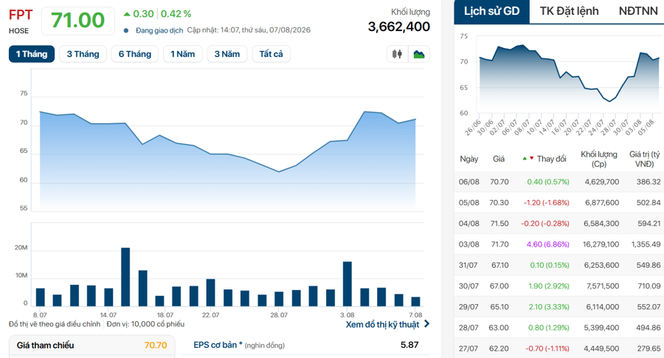The width and height of the screenshot is (664, 358).
Task: Select the 30/07 history row date
Action: 468,286
